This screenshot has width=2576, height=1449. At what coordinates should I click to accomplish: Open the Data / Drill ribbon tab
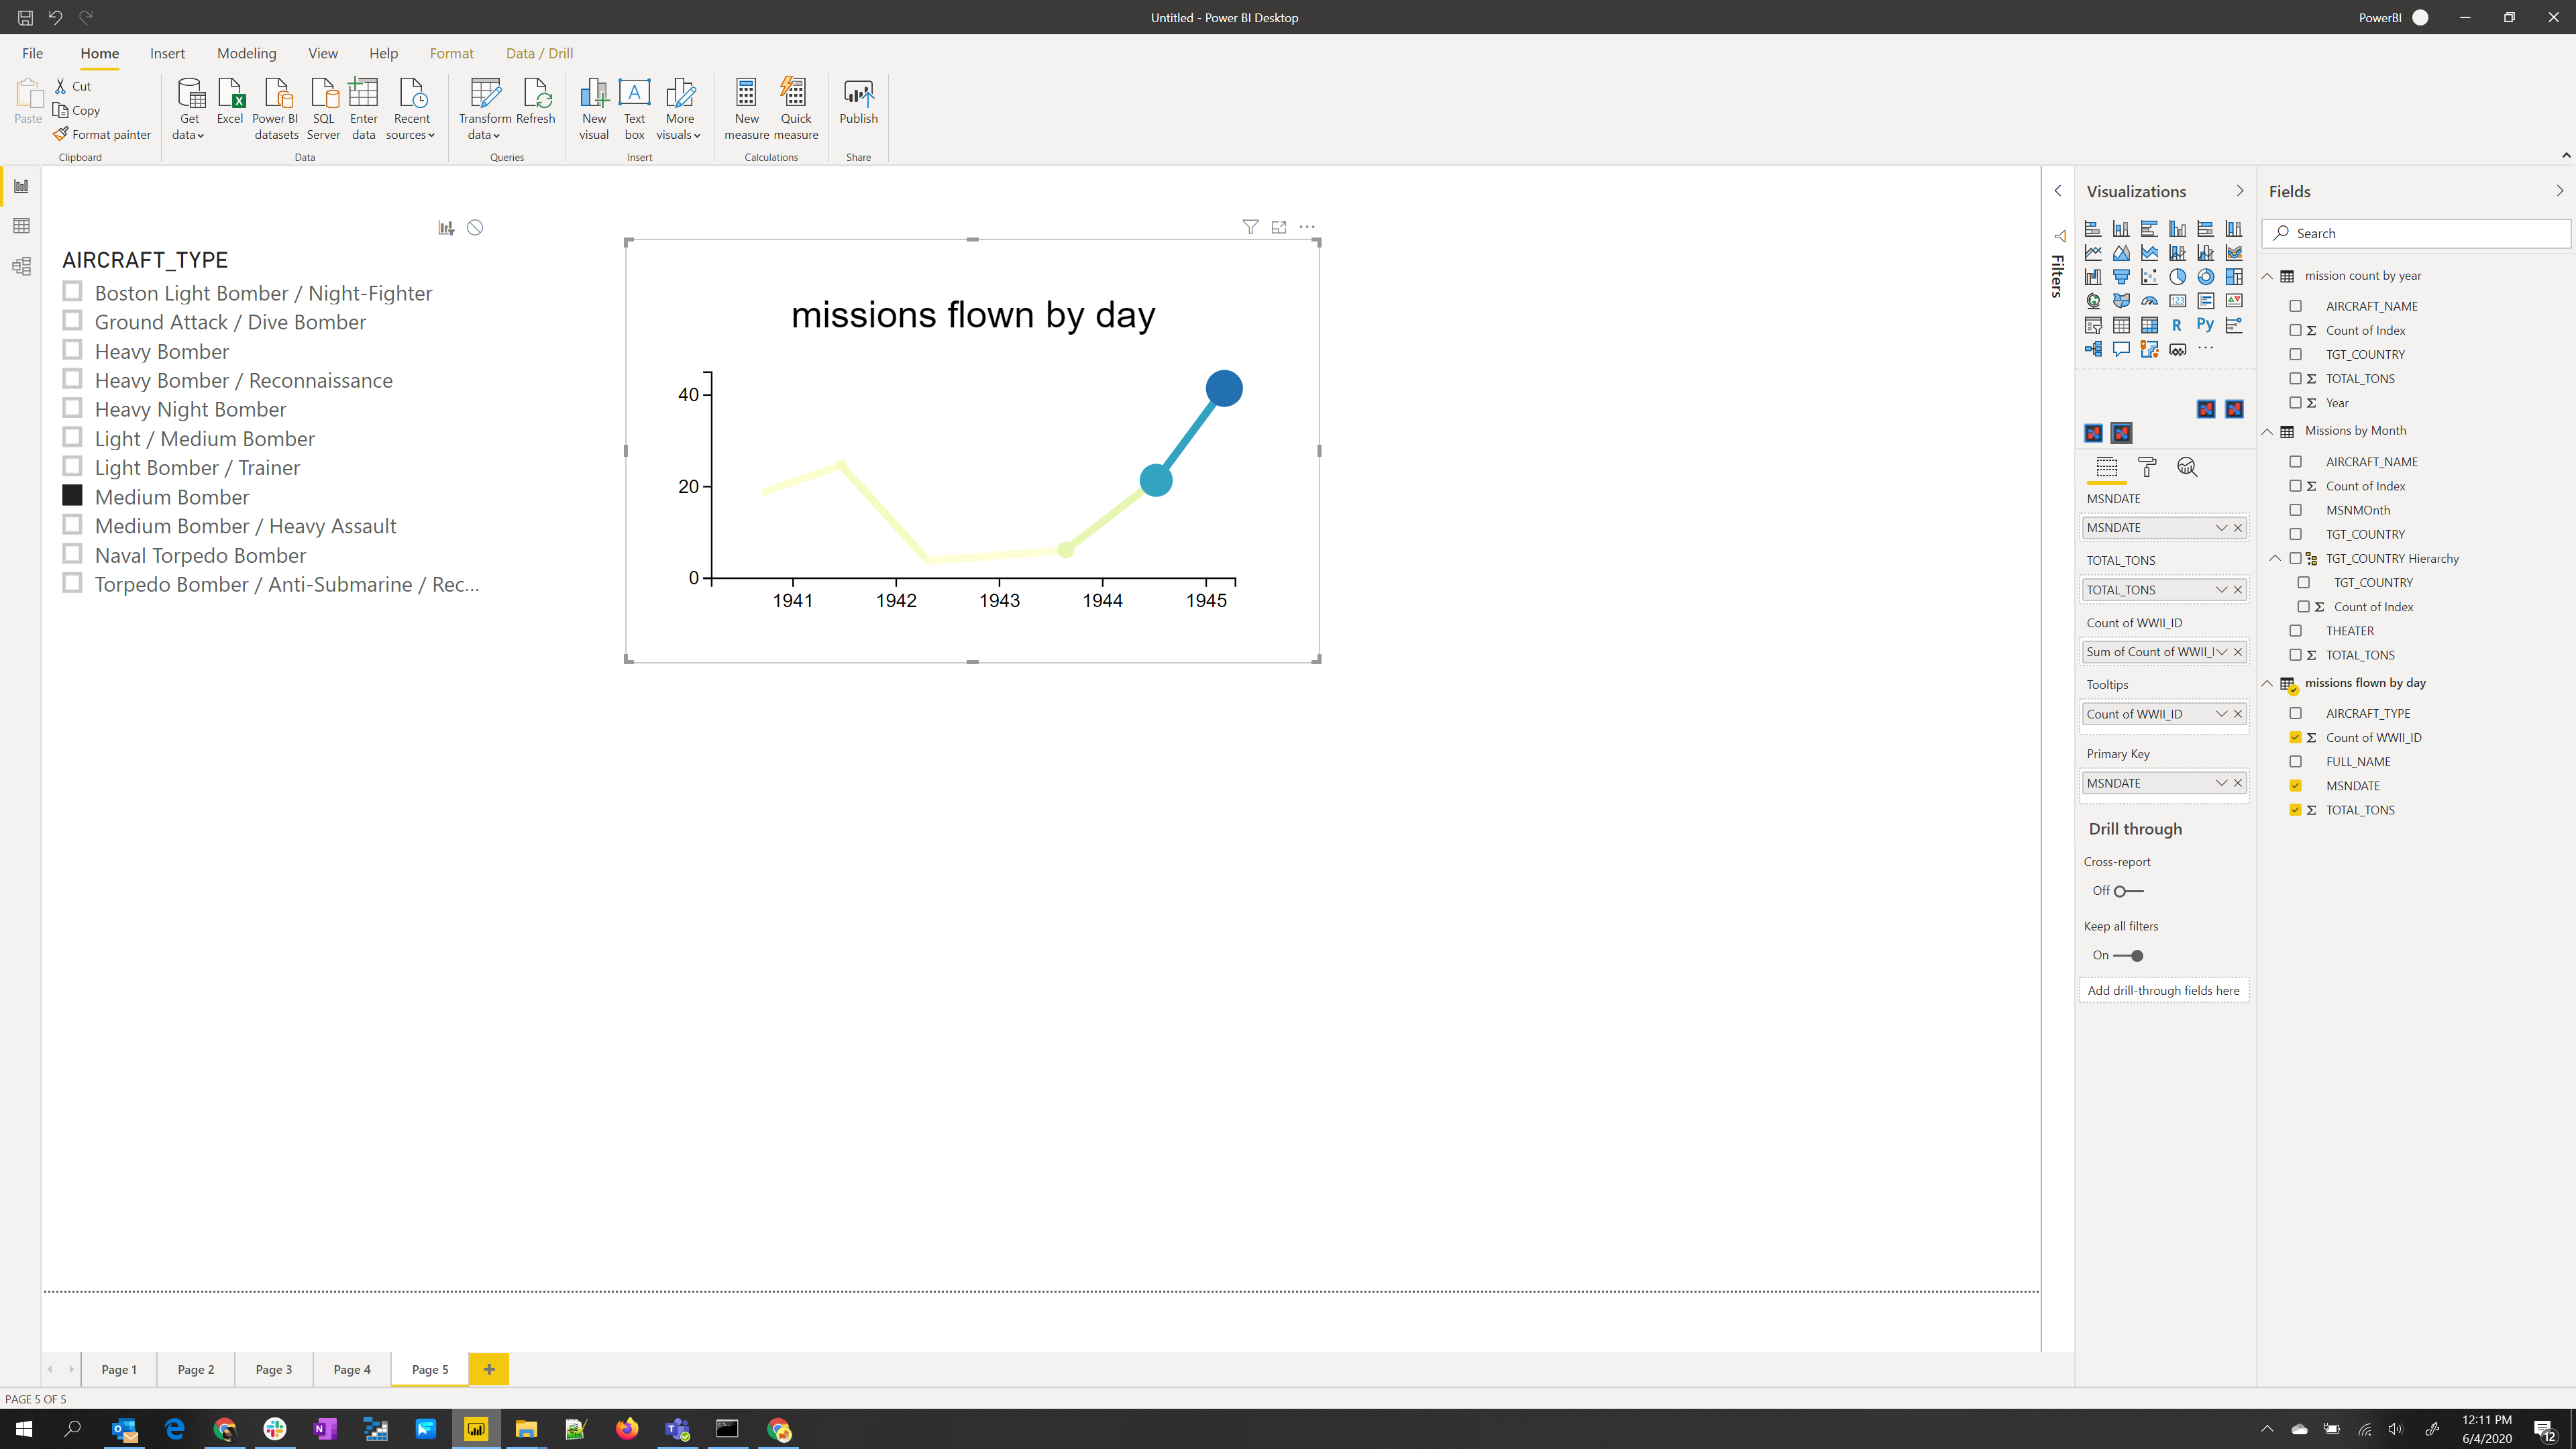tap(539, 53)
